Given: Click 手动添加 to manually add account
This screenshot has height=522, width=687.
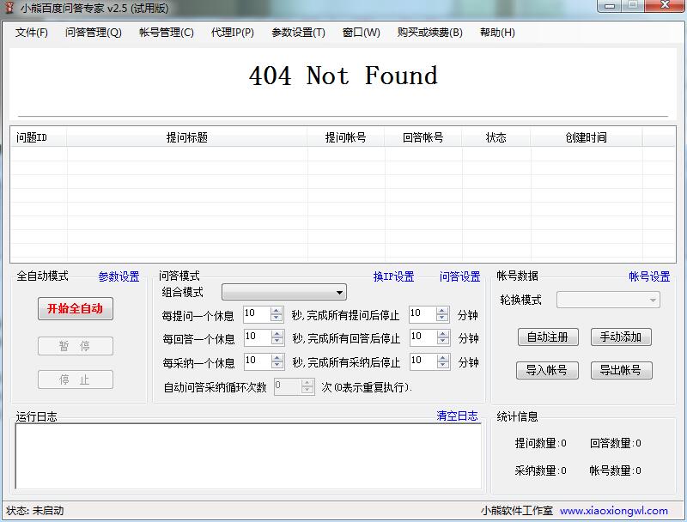Looking at the screenshot, I should point(620,337).
